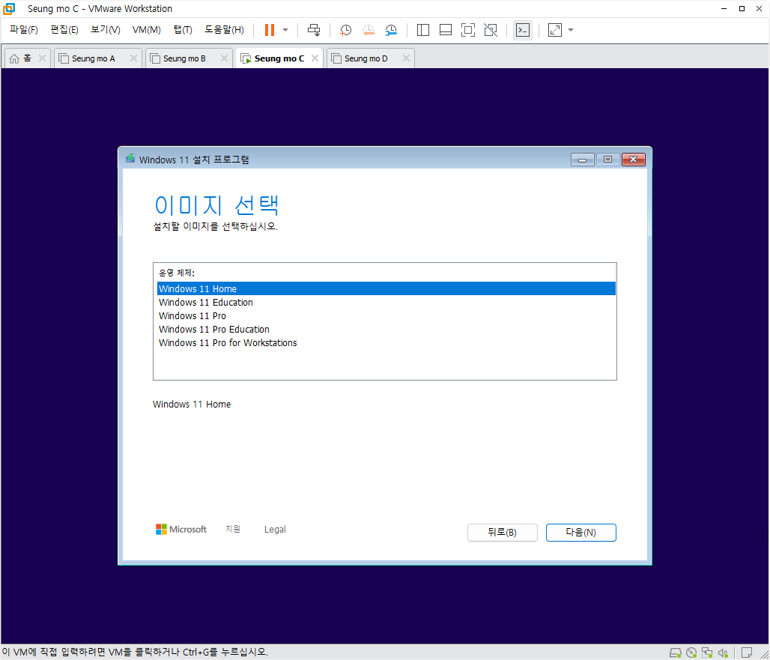Select Windows 11 Pro in the list
The width and height of the screenshot is (770, 660).
386,315
